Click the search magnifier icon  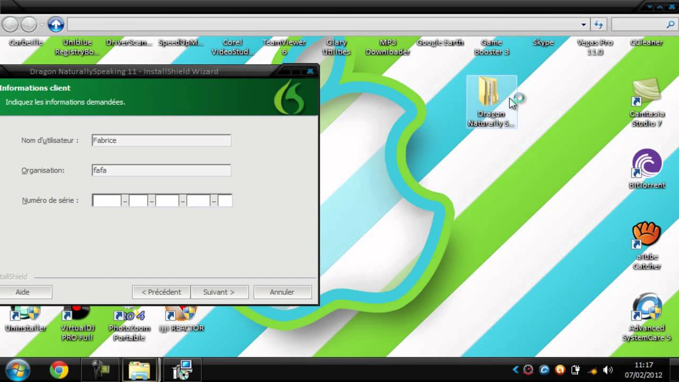671,24
